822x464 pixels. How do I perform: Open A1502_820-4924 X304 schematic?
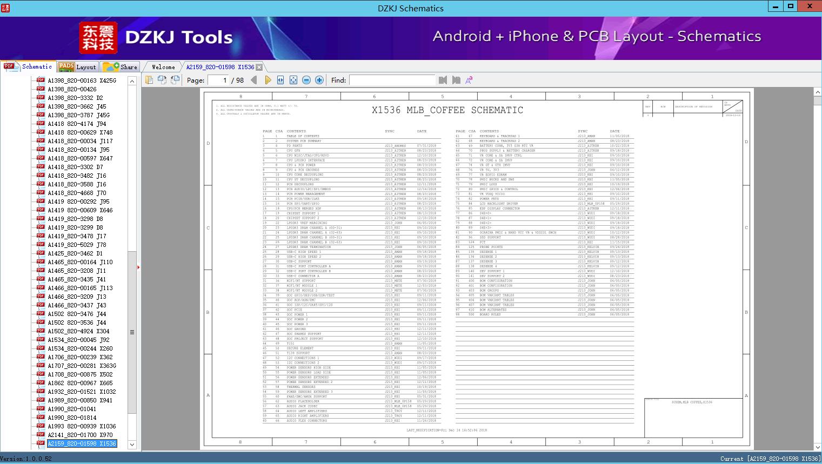coord(78,331)
